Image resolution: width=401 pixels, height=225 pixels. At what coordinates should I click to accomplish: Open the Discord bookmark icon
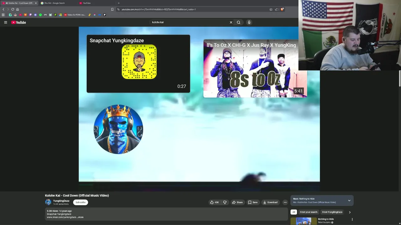35,15
